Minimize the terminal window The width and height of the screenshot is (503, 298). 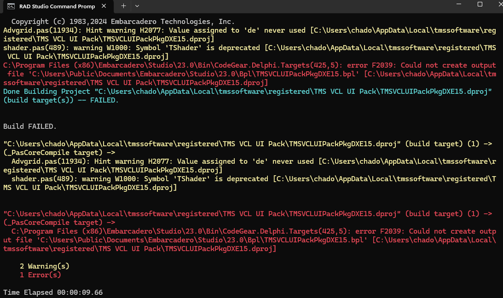click(x=459, y=4)
